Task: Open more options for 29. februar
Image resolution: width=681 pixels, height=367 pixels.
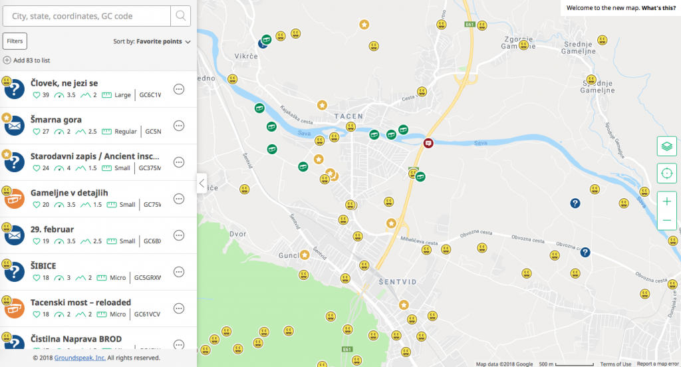Action: pos(178,235)
